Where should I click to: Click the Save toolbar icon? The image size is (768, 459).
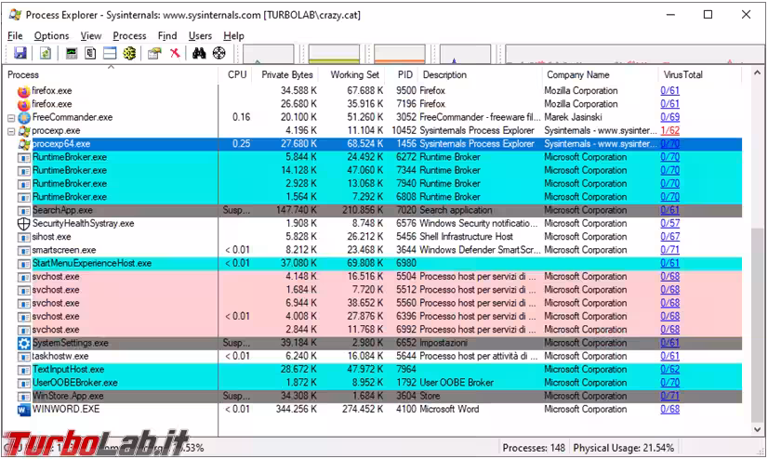click(x=20, y=54)
